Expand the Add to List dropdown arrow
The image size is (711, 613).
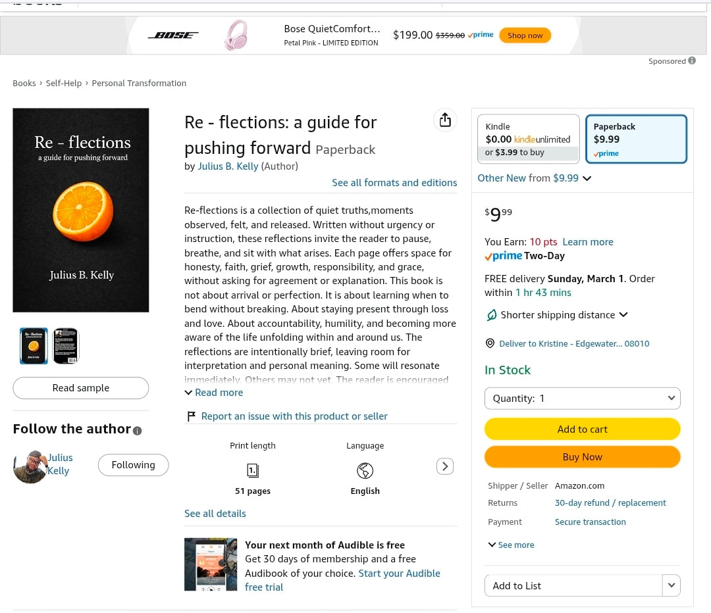[x=671, y=585]
